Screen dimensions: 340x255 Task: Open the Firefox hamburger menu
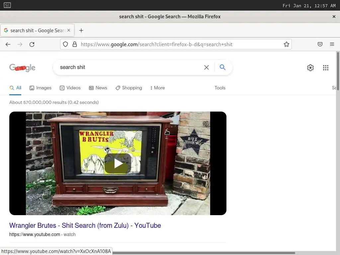click(x=332, y=44)
